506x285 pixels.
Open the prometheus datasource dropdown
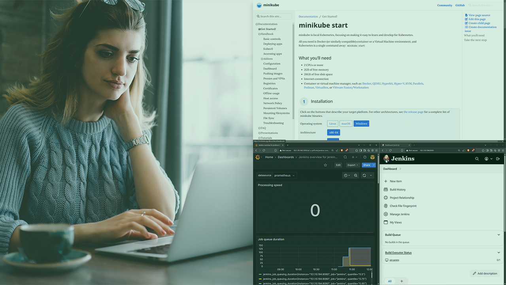[284, 175]
